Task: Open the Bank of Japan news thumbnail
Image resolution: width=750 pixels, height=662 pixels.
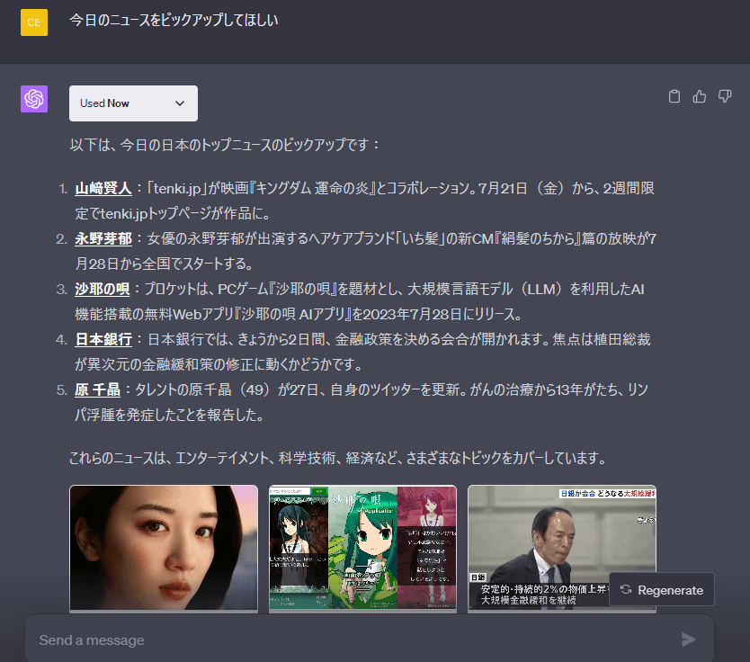Action: (x=561, y=548)
